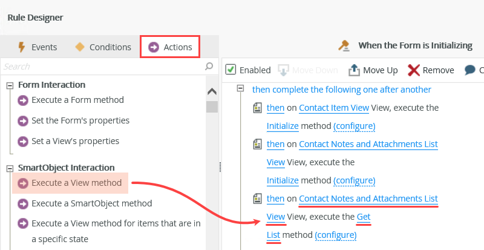This screenshot has height=250, width=484.
Task: Collapse the Form Interaction group
Action: (10, 85)
